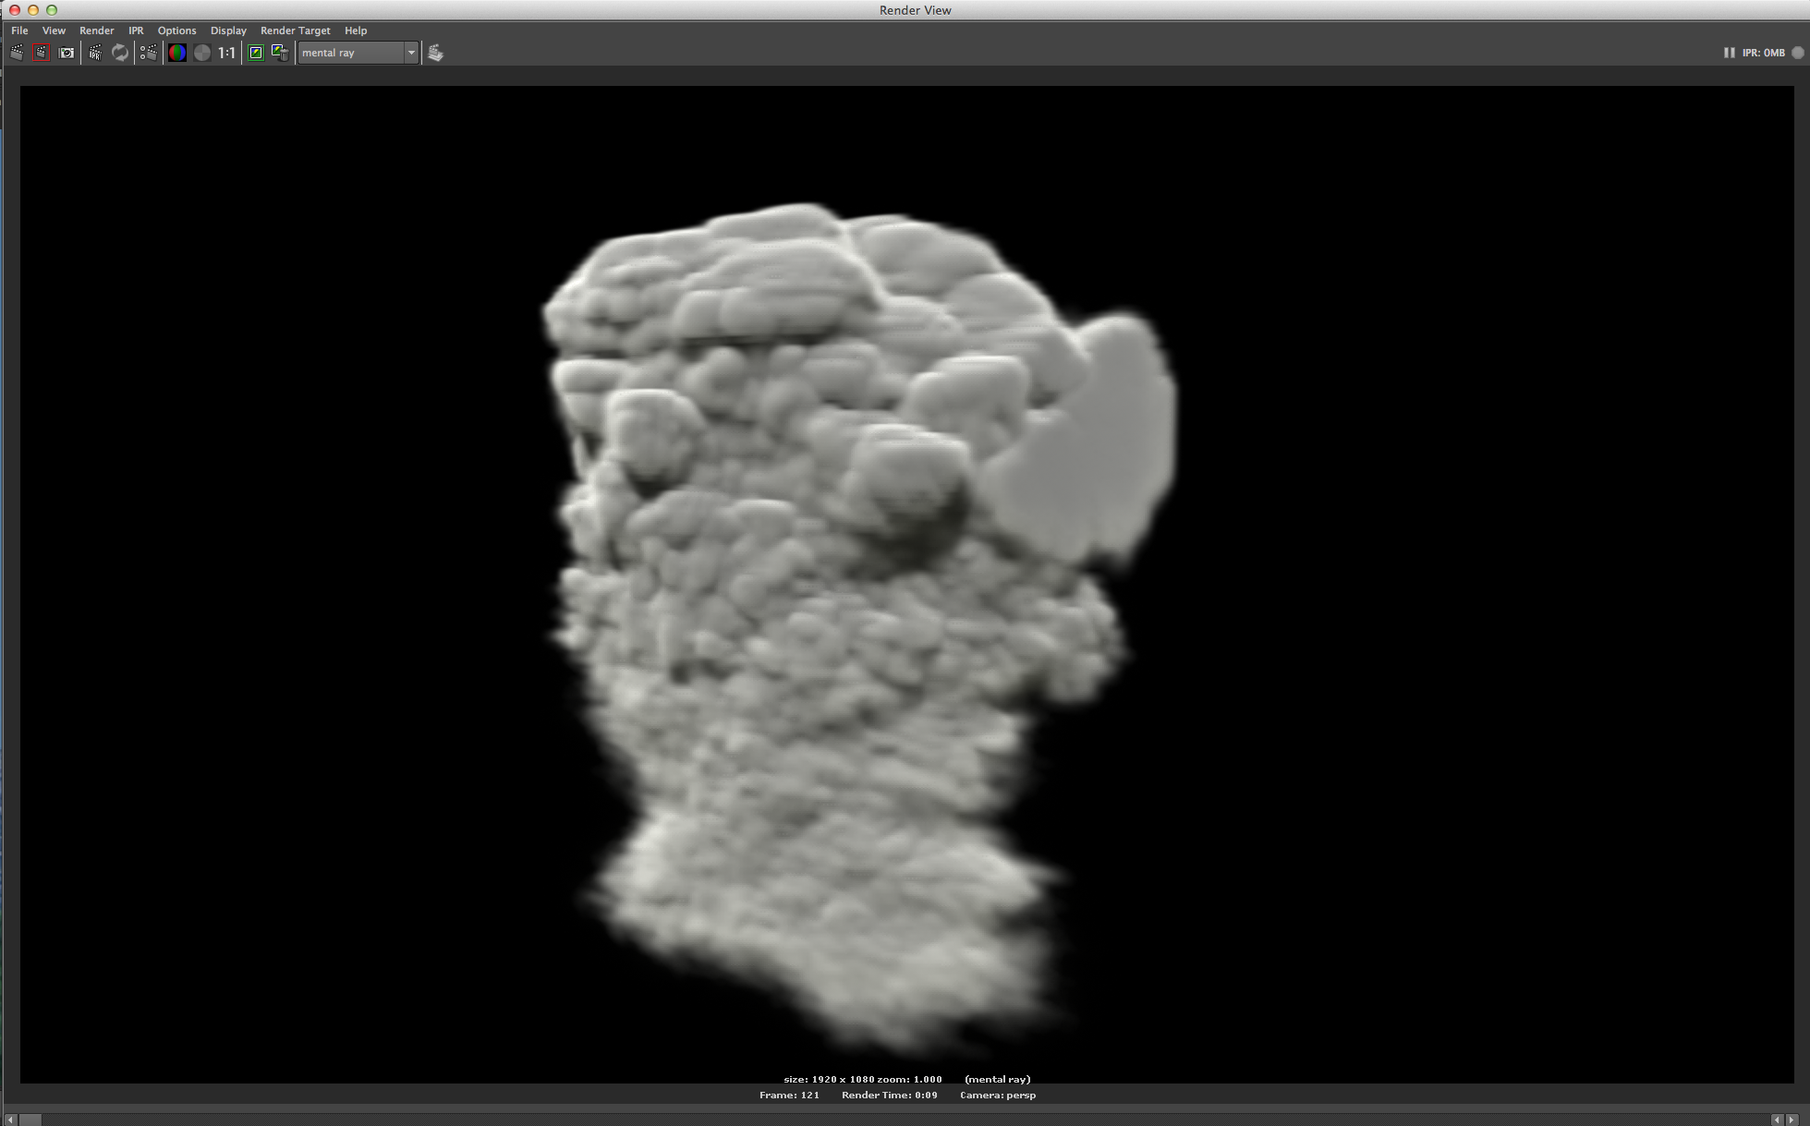Open the render sequence stack icon
The width and height of the screenshot is (1810, 1126).
[435, 53]
